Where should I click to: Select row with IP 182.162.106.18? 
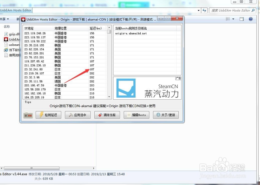pyautogui.click(x=65, y=93)
